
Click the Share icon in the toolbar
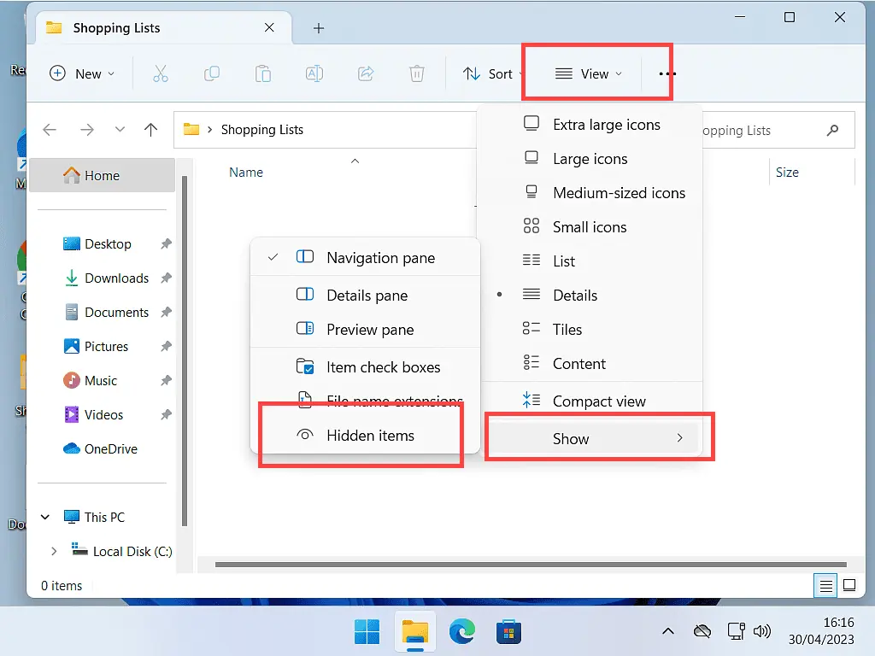(366, 73)
